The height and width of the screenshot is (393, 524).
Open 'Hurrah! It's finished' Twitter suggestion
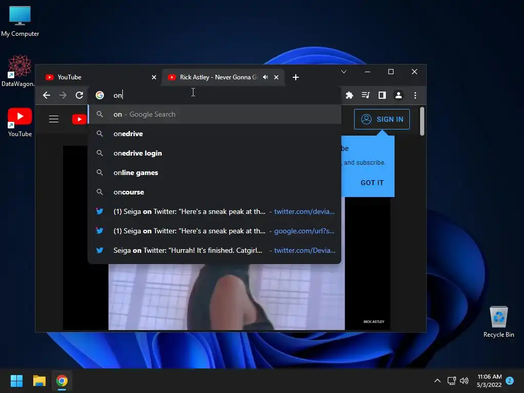pyautogui.click(x=214, y=250)
